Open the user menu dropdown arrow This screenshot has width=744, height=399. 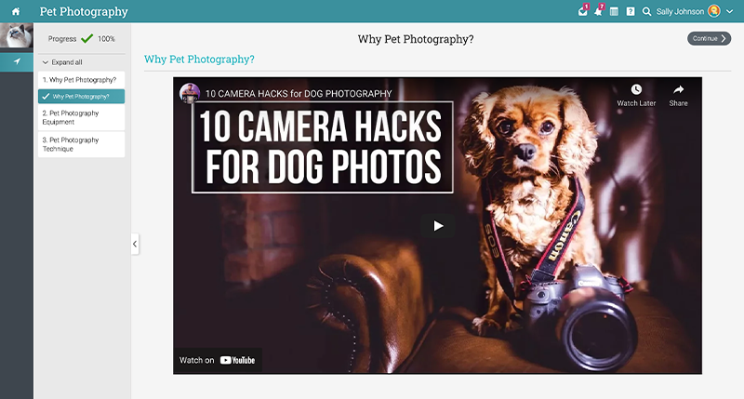(730, 12)
